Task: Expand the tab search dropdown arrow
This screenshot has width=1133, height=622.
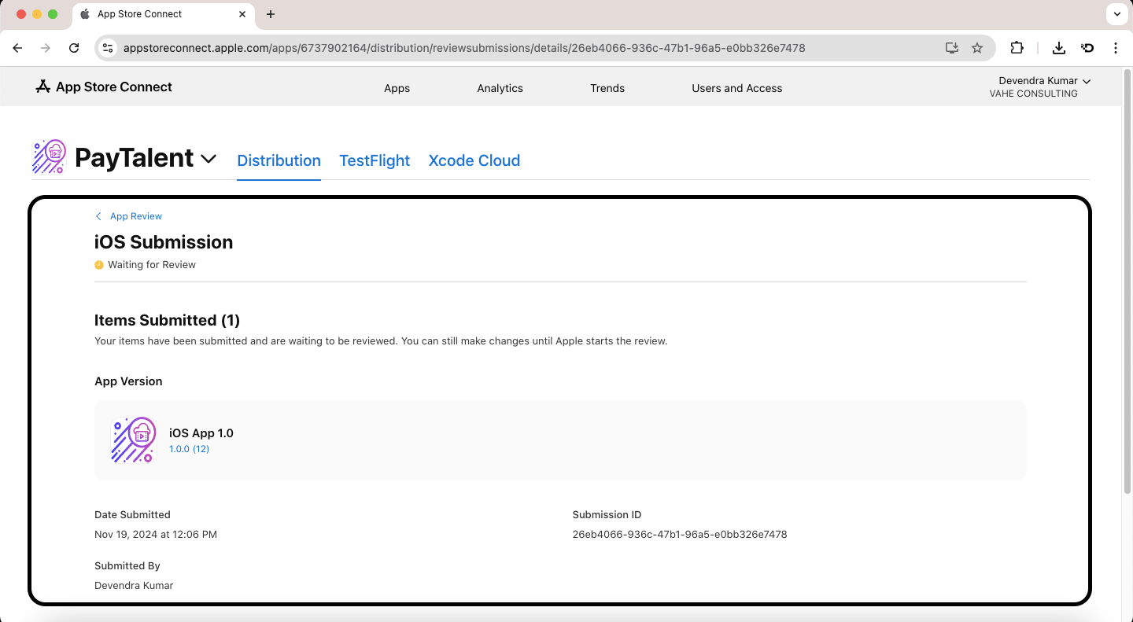Action: (1117, 14)
